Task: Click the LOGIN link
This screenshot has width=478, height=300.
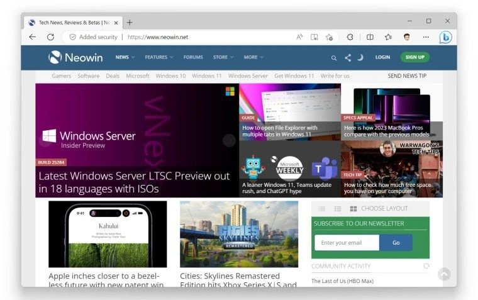Action: (382, 57)
